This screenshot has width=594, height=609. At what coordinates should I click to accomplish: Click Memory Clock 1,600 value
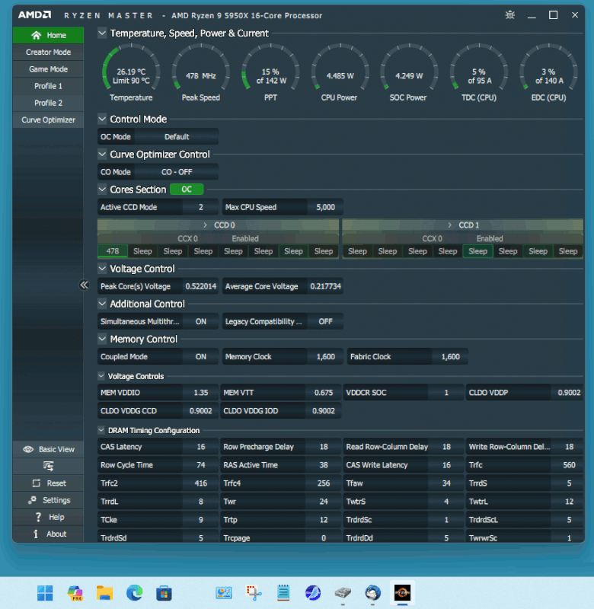[325, 356]
